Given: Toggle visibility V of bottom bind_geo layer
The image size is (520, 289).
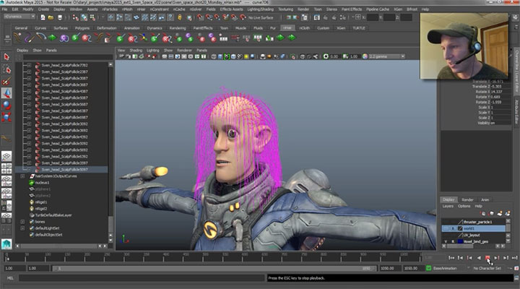Looking at the screenshot, I should (x=446, y=241).
